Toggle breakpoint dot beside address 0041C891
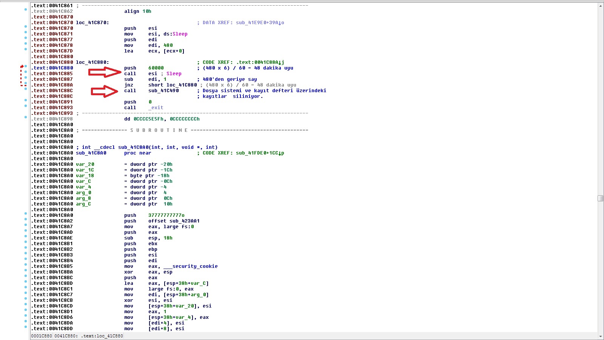 (26, 100)
